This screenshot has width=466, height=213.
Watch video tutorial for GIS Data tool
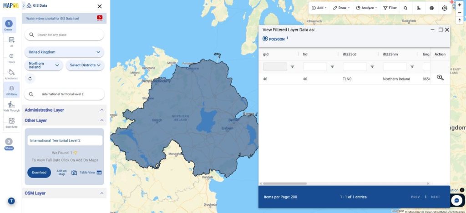click(x=53, y=18)
